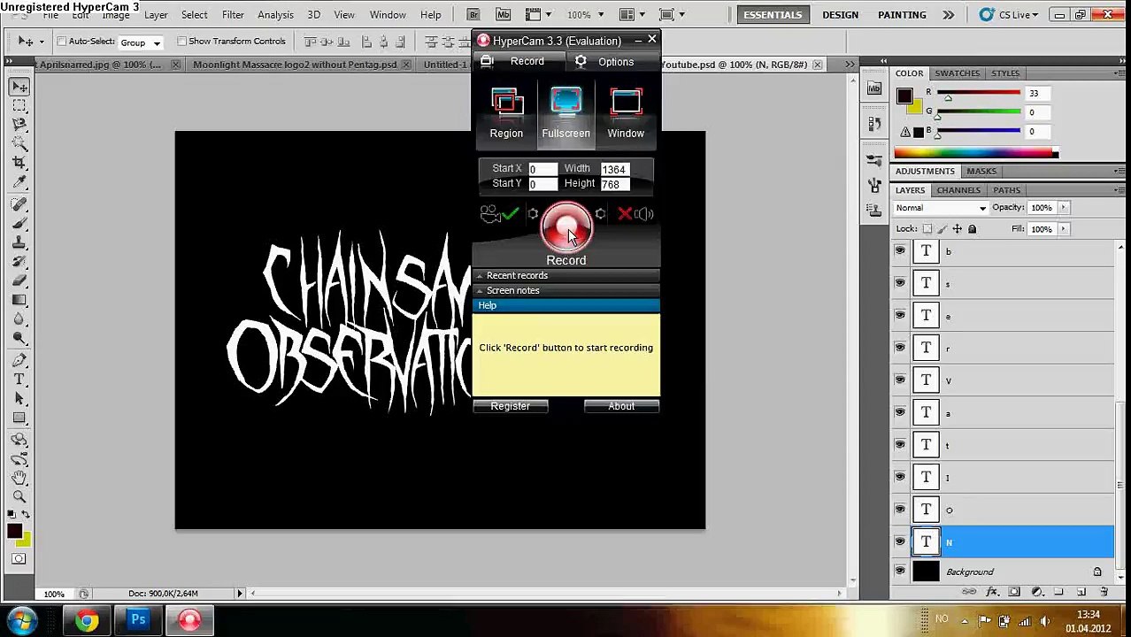Enable the Auto-Select checkbox
The height and width of the screenshot is (637, 1131).
click(62, 42)
